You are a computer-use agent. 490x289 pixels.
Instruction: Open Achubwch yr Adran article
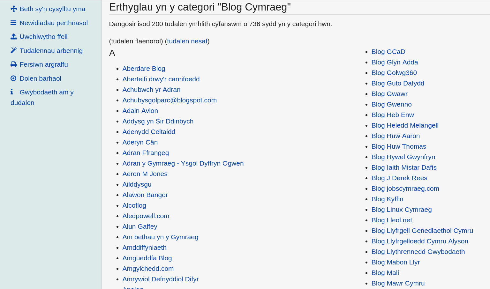point(151,90)
